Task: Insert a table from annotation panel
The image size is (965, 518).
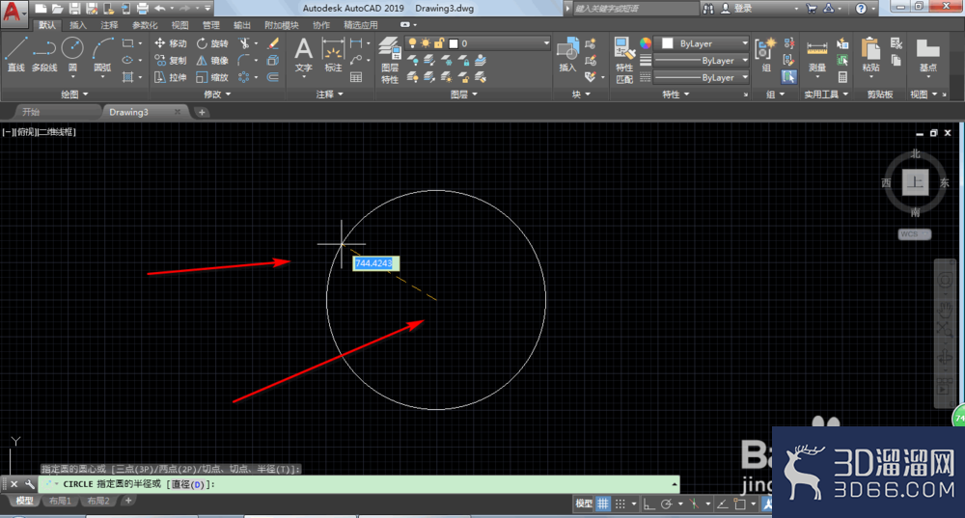Action: [356, 77]
